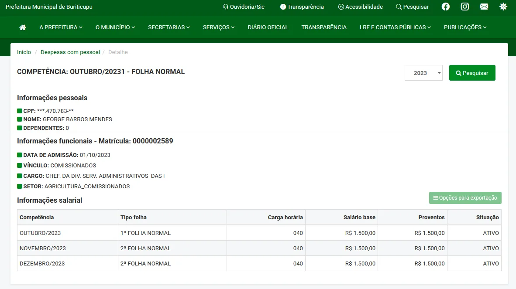The height and width of the screenshot is (289, 516).
Task: Expand the O Município dropdown menu
Action: pyautogui.click(x=115, y=27)
